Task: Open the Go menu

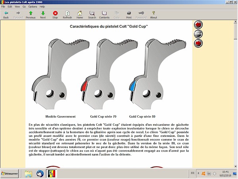Action: click(x=24, y=7)
